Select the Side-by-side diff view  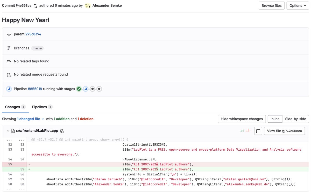pos(295,119)
